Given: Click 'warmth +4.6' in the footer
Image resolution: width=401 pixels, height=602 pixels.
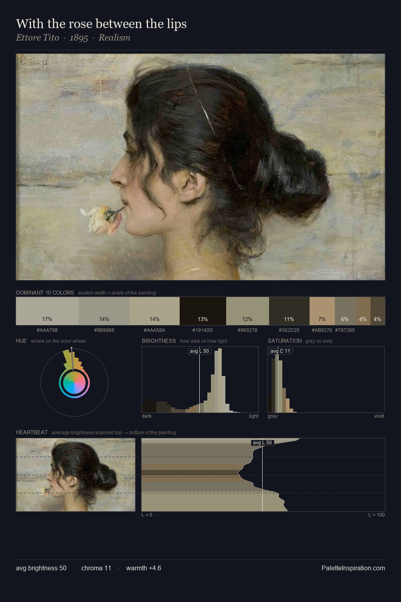Looking at the screenshot, I should 144,568.
